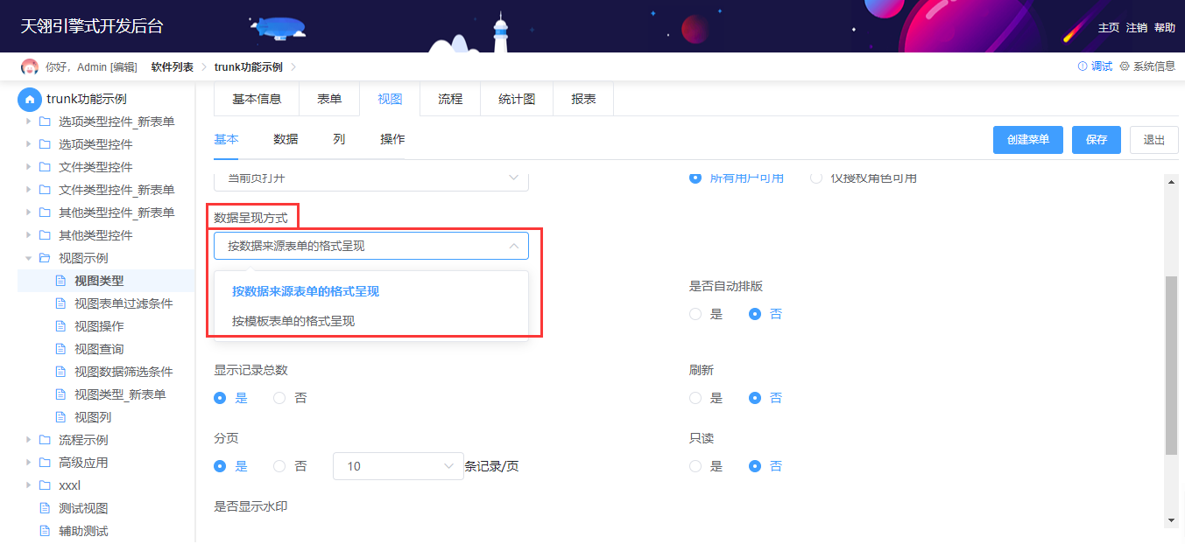Screen dimensions: 1185x544
Task: Collapse the 视图示例 tree node arrow
Action: [29, 258]
